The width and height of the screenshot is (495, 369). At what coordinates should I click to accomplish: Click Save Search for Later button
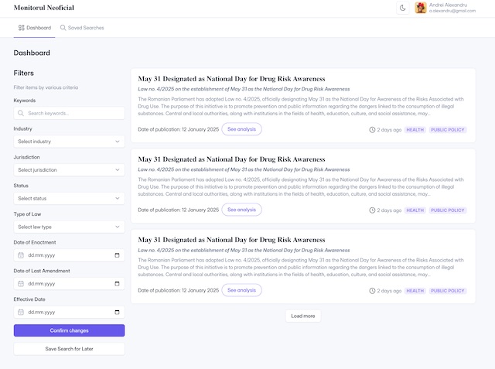(x=69, y=349)
